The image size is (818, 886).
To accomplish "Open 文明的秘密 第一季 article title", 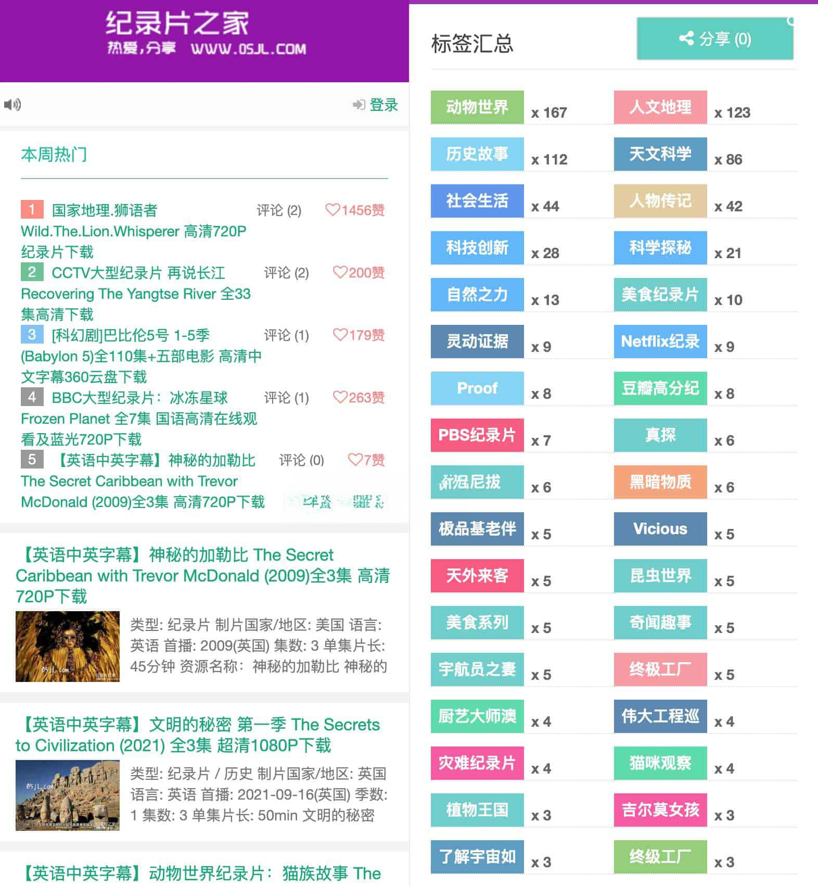I will pyautogui.click(x=198, y=735).
